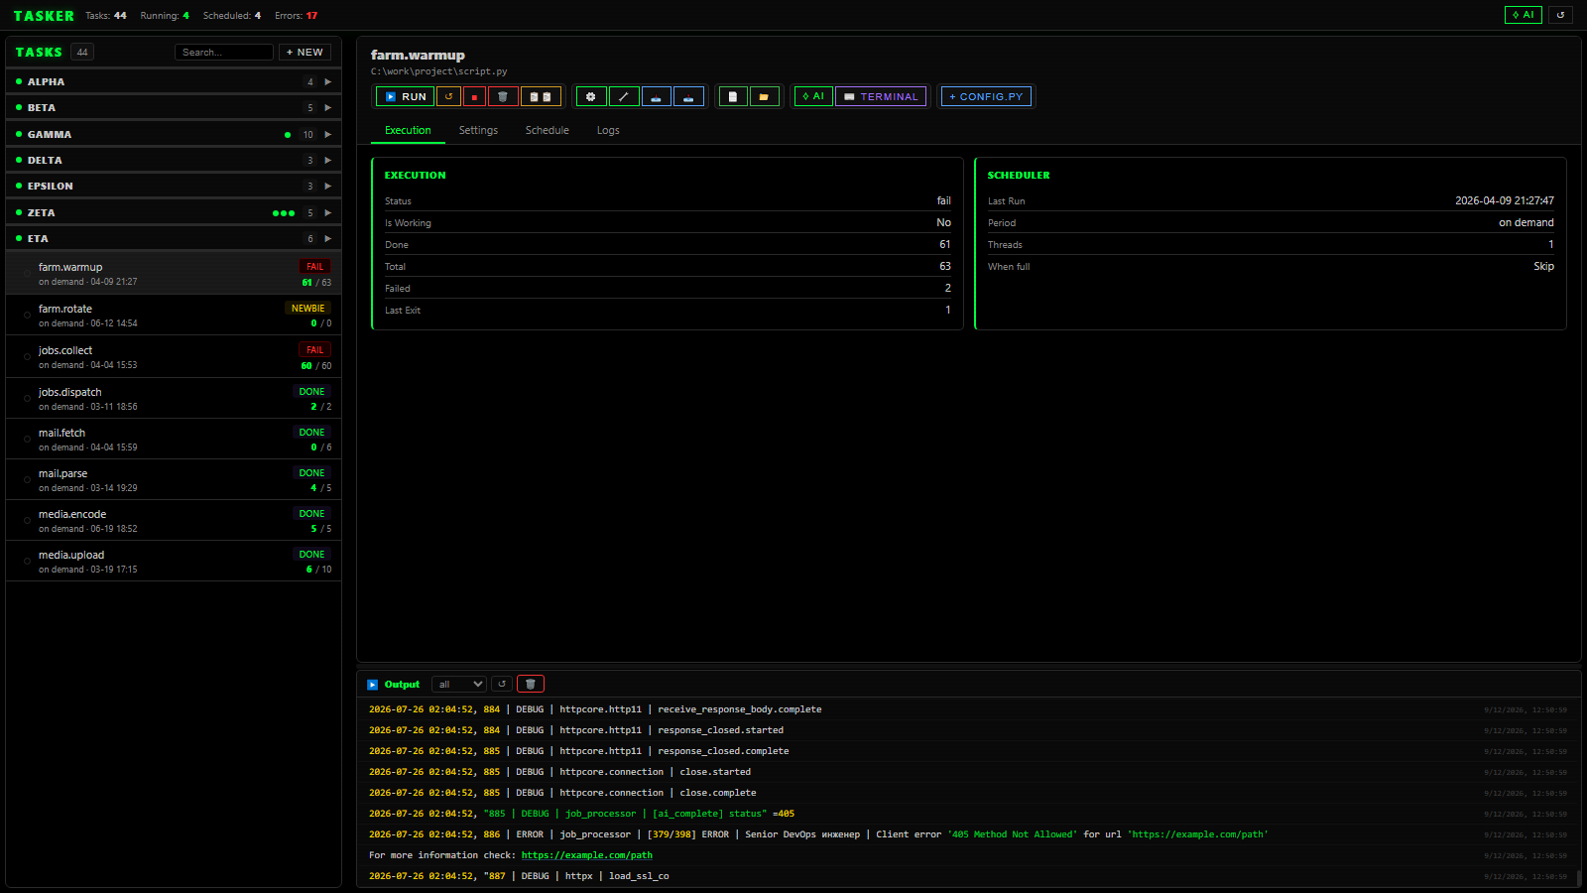Click the DONE badge on mail.parse
Viewport: 1587px width, 893px height.
(311, 472)
